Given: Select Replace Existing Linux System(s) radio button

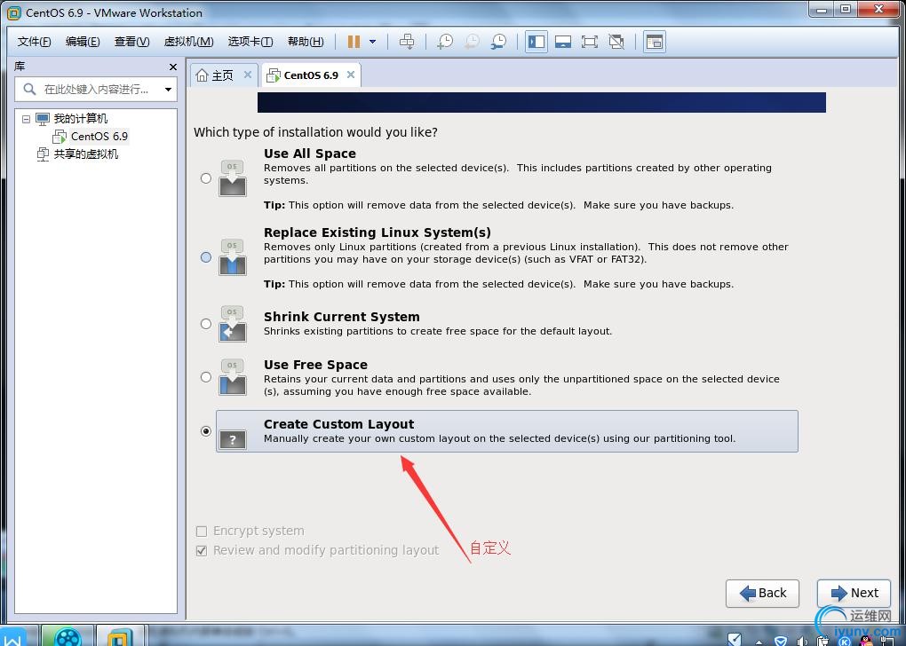Looking at the screenshot, I should (206, 257).
